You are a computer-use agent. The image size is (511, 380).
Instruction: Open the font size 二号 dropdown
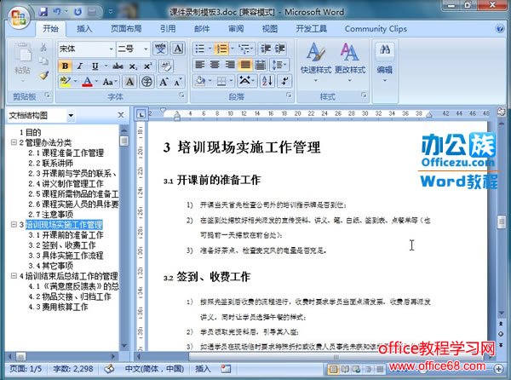pyautogui.click(x=146, y=49)
